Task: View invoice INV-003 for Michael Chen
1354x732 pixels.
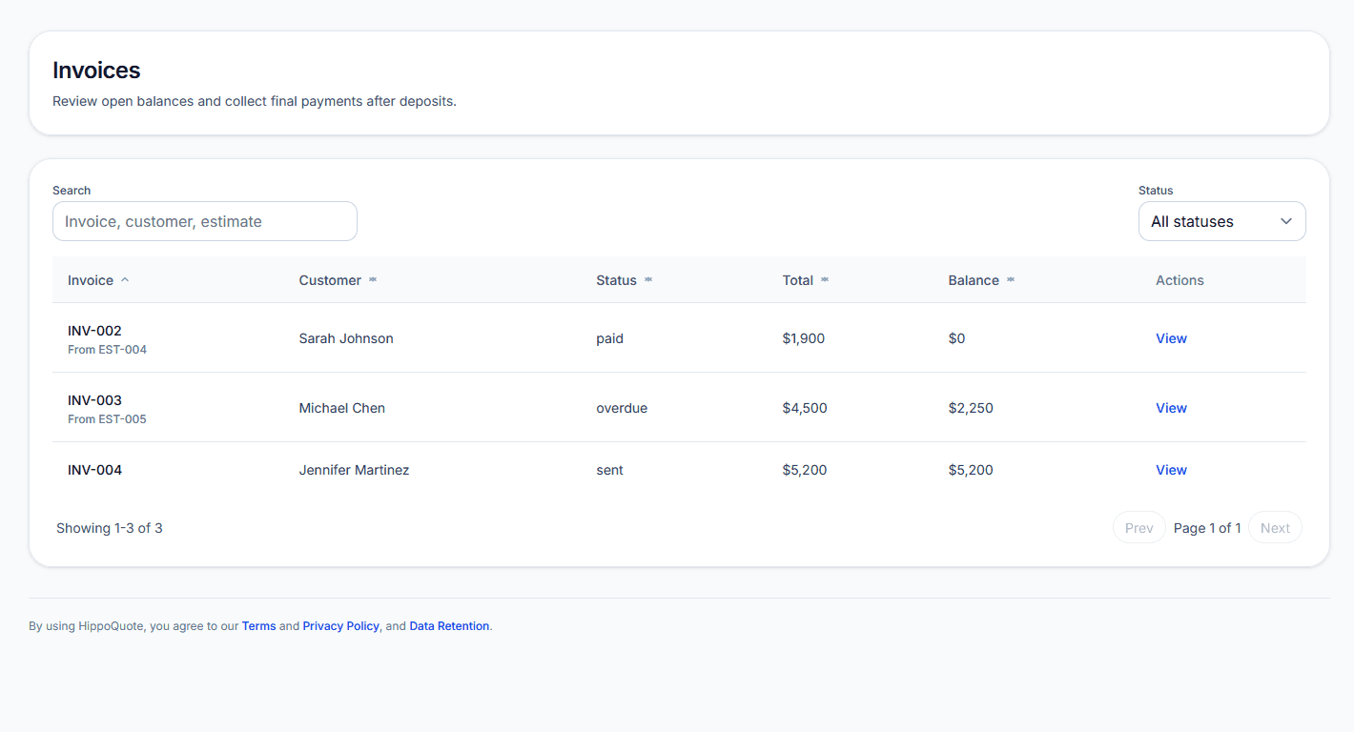Action: click(x=1171, y=408)
